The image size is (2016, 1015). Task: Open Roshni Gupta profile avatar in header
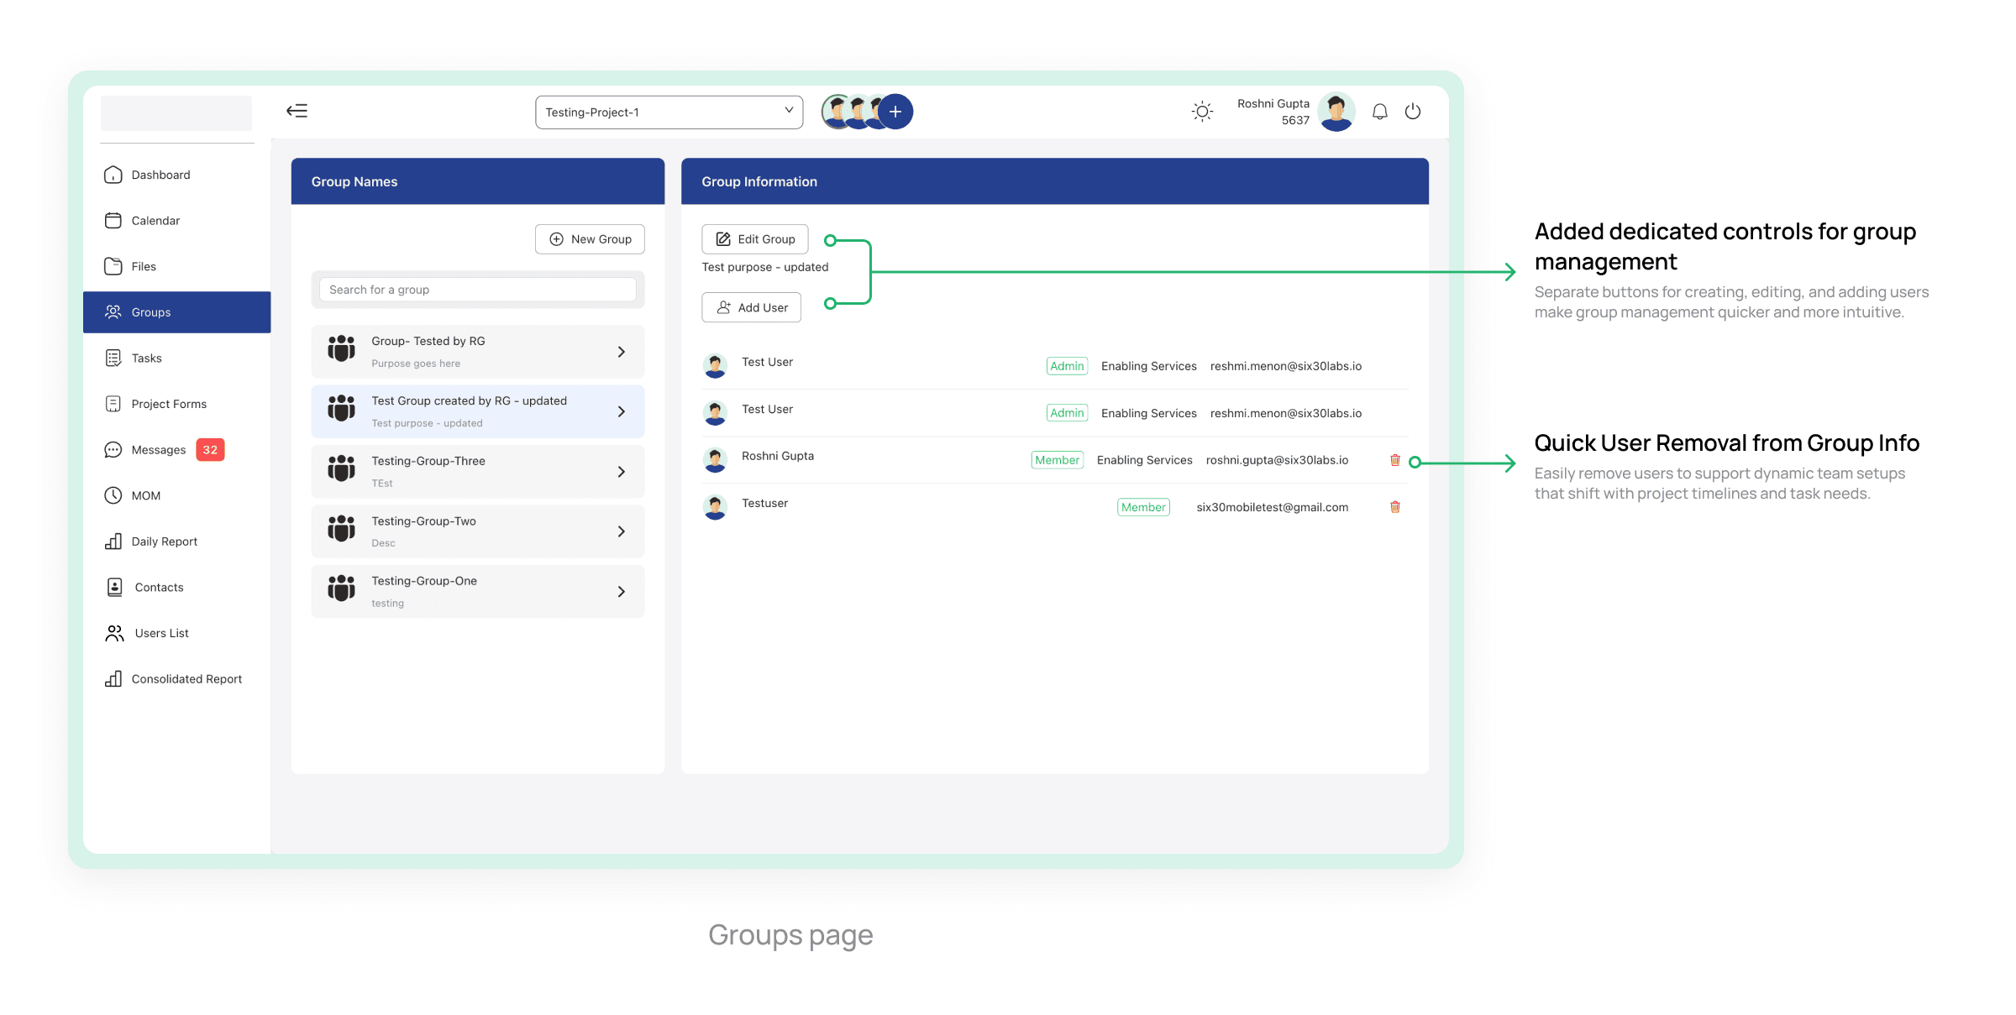point(1336,112)
